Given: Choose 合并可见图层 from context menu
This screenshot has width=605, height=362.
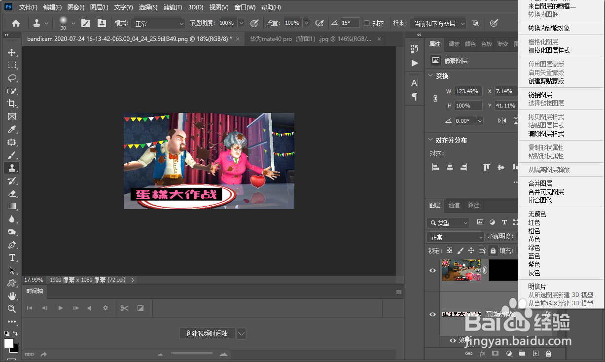Looking at the screenshot, I should 546,192.
